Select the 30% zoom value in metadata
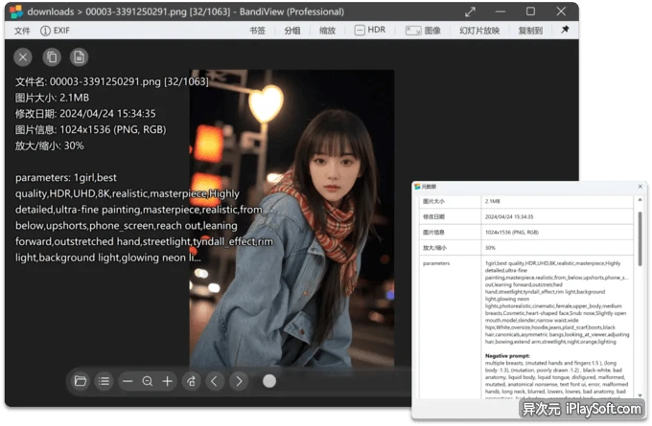Image resolution: width=652 pixels, height=426 pixels. click(x=490, y=247)
